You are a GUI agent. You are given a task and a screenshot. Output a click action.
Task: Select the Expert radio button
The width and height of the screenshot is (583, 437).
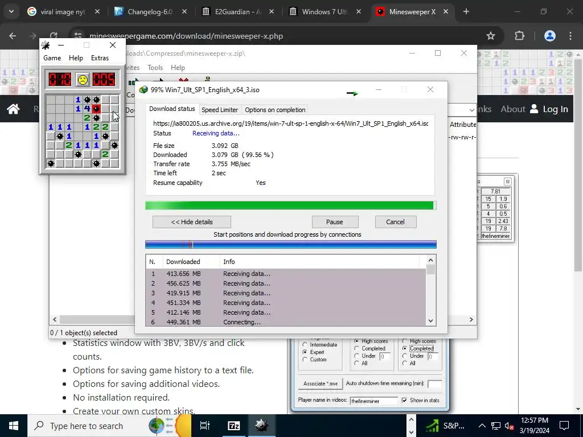pyautogui.click(x=305, y=352)
